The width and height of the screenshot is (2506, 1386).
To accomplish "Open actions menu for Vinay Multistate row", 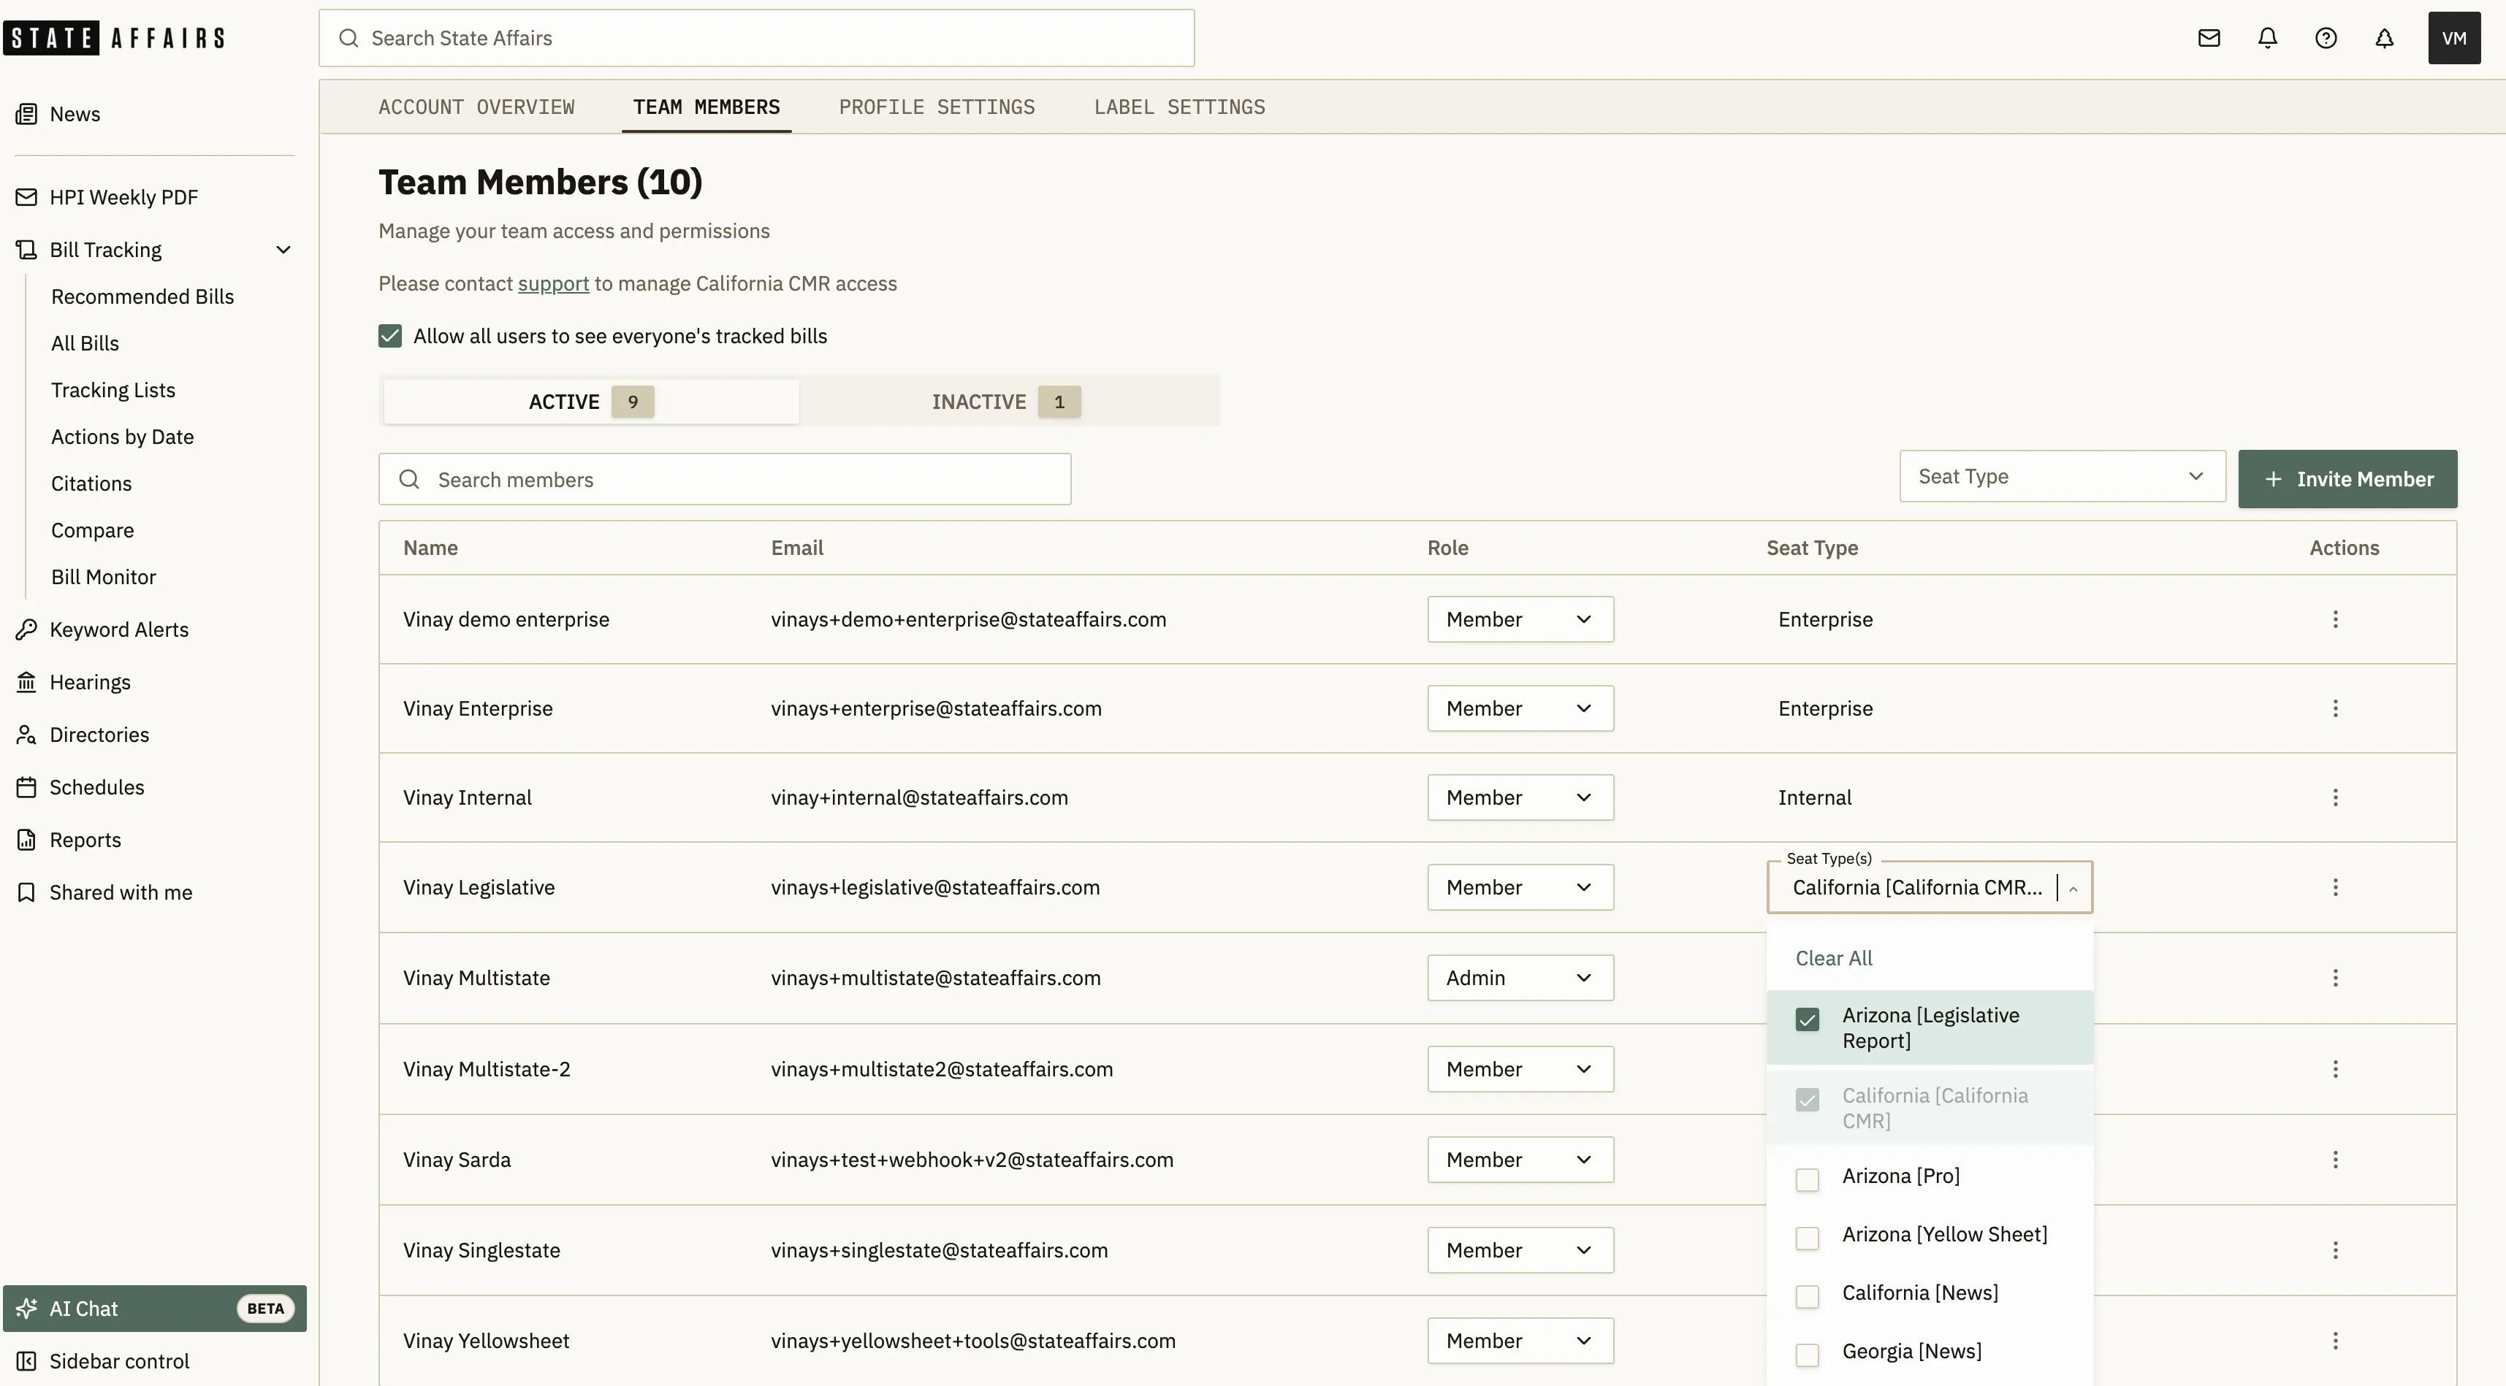I will coord(2335,978).
